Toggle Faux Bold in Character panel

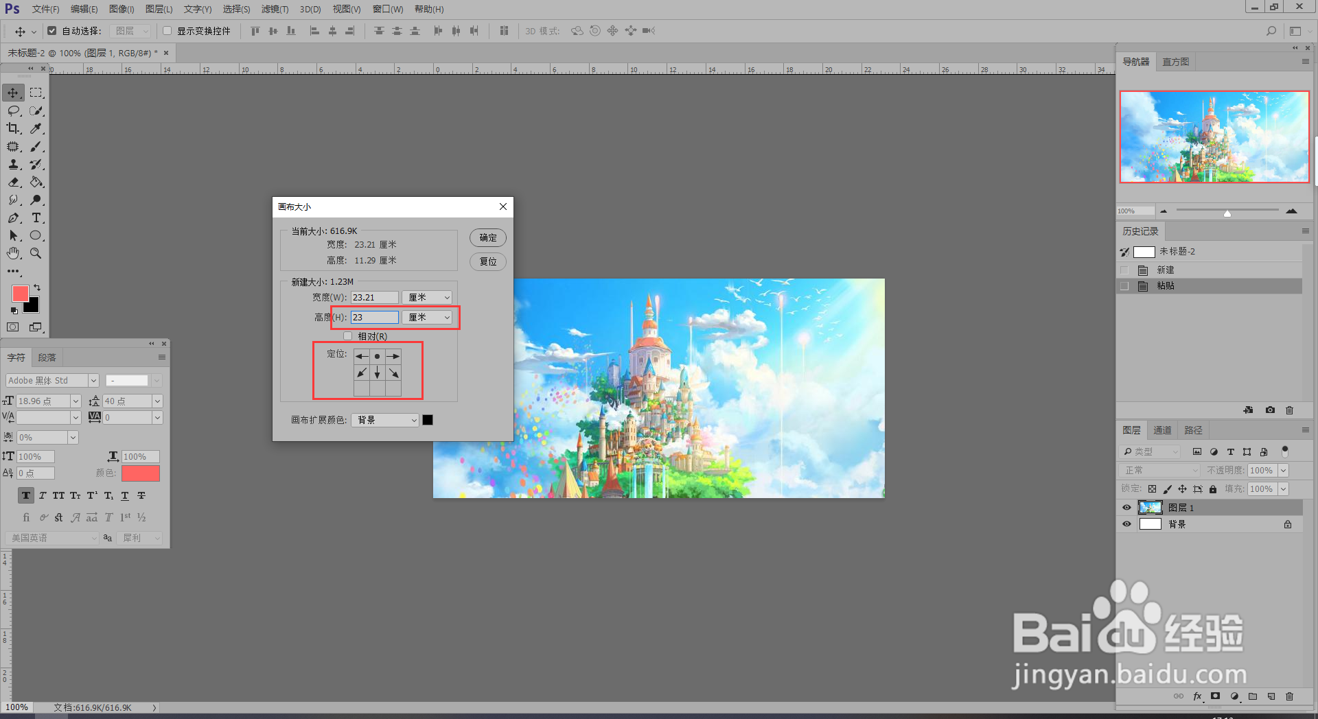pyautogui.click(x=26, y=495)
